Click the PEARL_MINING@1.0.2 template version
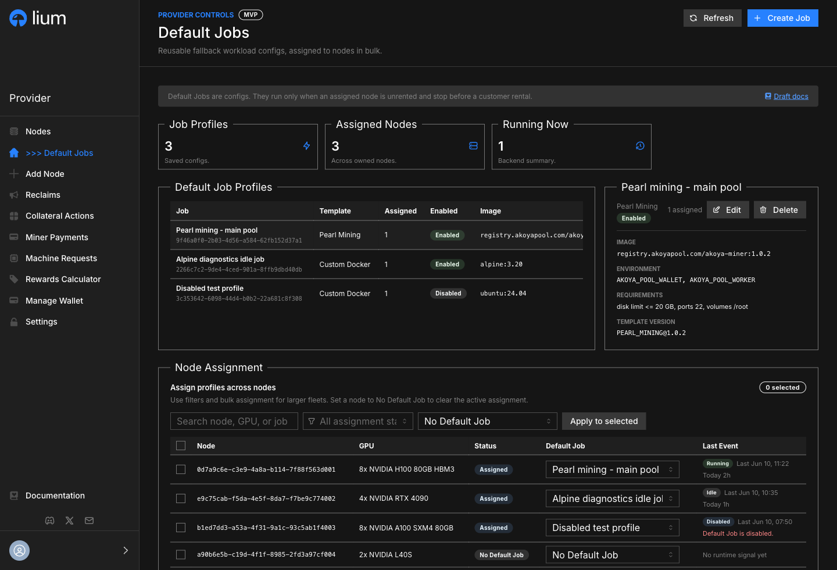Viewport: 837px width, 570px height. point(651,333)
